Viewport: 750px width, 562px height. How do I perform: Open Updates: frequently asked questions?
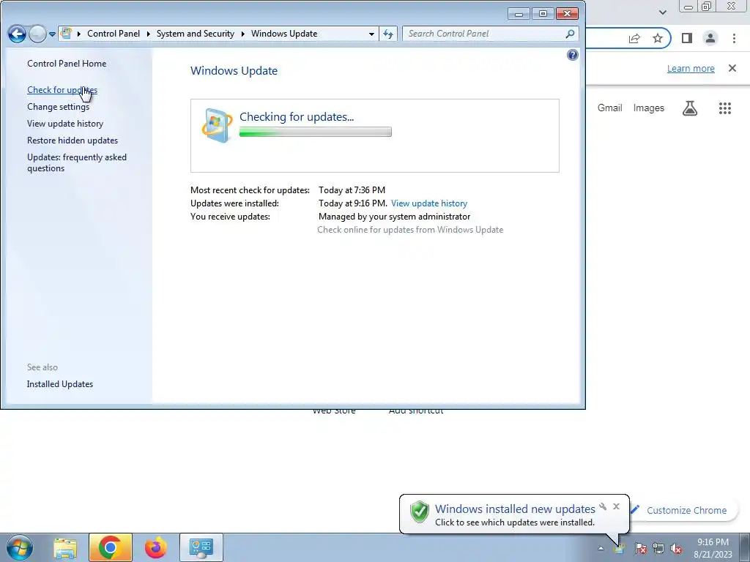click(x=76, y=162)
